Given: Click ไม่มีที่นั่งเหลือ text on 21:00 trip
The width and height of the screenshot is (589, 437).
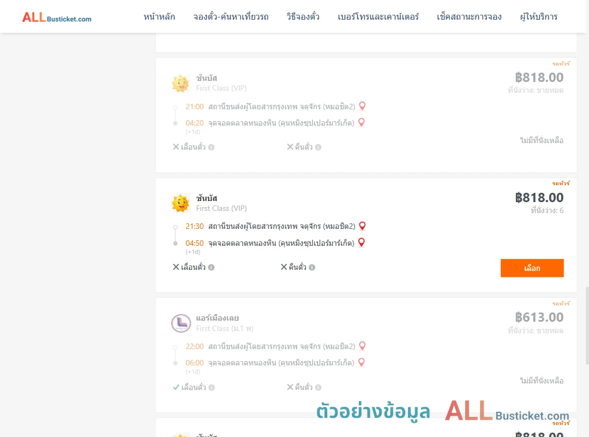Looking at the screenshot, I should [x=542, y=140].
